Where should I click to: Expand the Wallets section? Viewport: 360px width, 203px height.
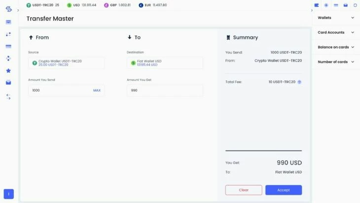point(336,18)
